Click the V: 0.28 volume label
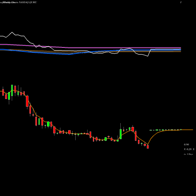The height and width of the screenshot is (196, 196). pos(188,149)
